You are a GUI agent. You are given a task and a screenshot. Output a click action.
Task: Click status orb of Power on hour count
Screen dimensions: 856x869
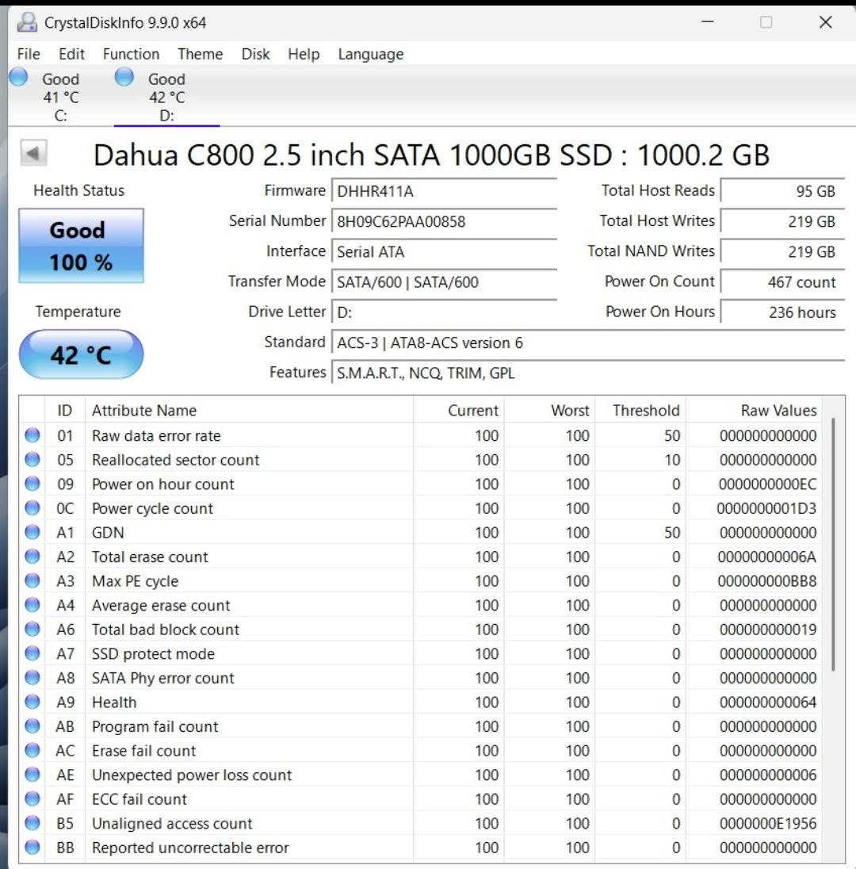coord(32,484)
